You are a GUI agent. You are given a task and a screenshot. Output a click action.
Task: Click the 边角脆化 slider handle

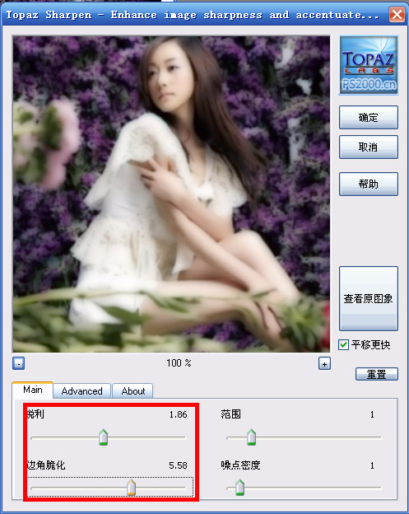[x=131, y=487]
